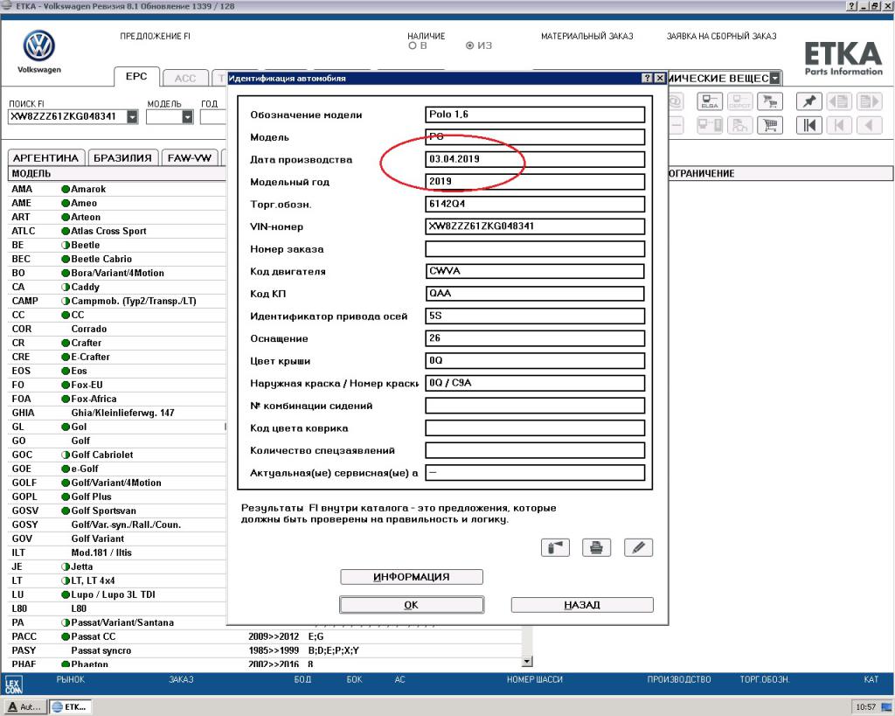Screen dimensions: 895x716
Task: Click the ETKA Parts Information logo
Action: 843,59
